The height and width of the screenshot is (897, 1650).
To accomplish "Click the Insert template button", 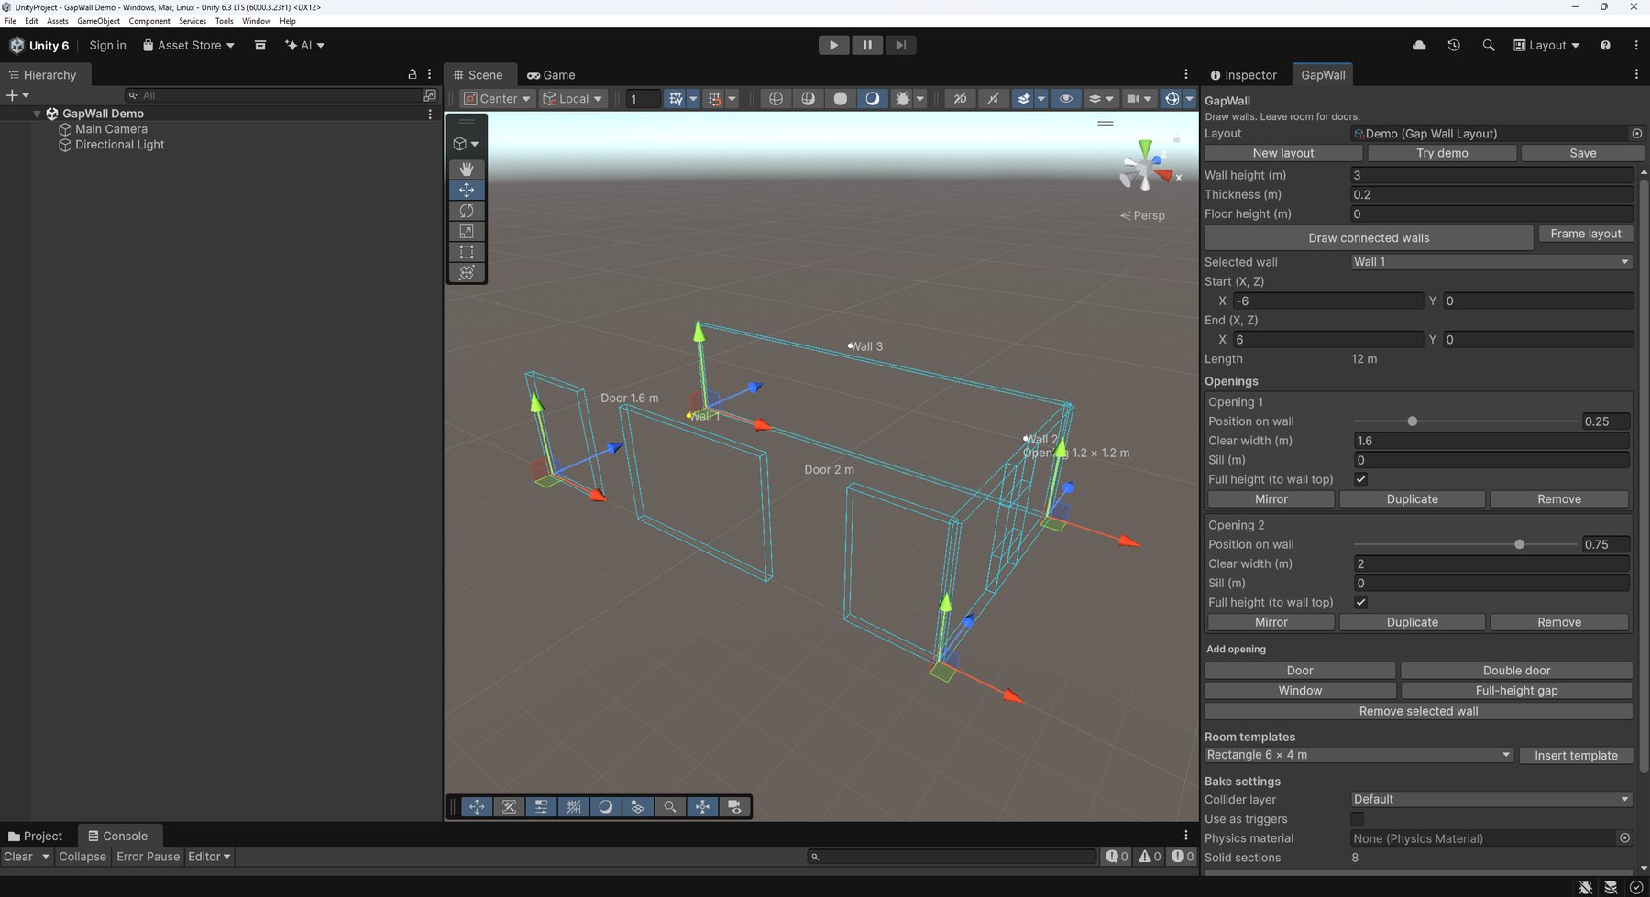I will pyautogui.click(x=1576, y=756).
